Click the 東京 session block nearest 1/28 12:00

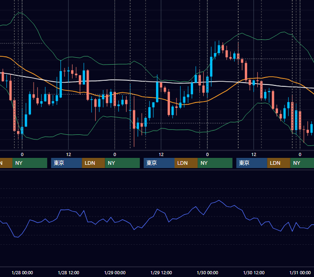66,163
